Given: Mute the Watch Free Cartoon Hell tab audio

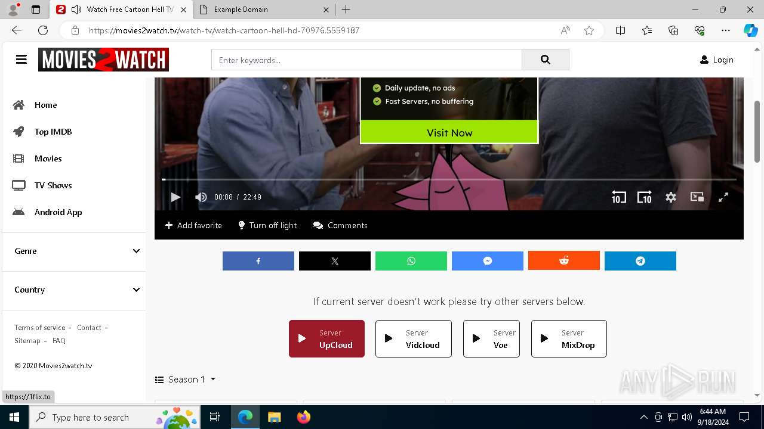Looking at the screenshot, I should [x=76, y=10].
